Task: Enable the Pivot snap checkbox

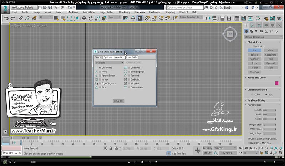Action: (x=100, y=72)
